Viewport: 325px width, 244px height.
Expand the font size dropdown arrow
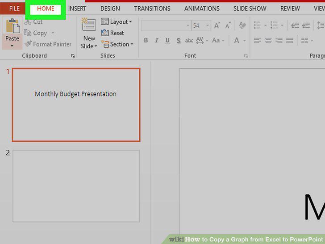(208, 25)
